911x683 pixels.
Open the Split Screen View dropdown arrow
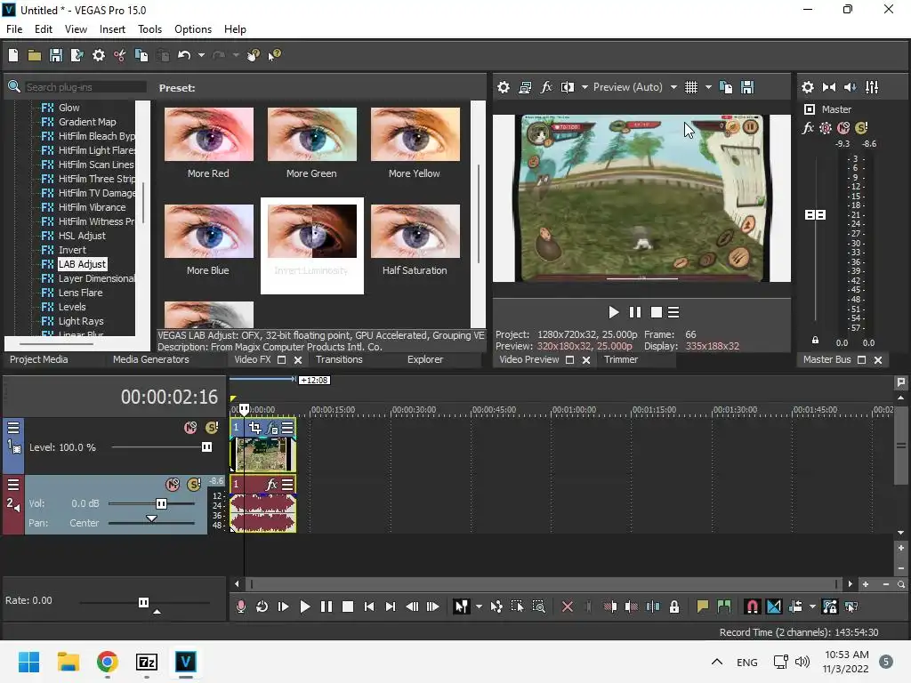(x=584, y=87)
